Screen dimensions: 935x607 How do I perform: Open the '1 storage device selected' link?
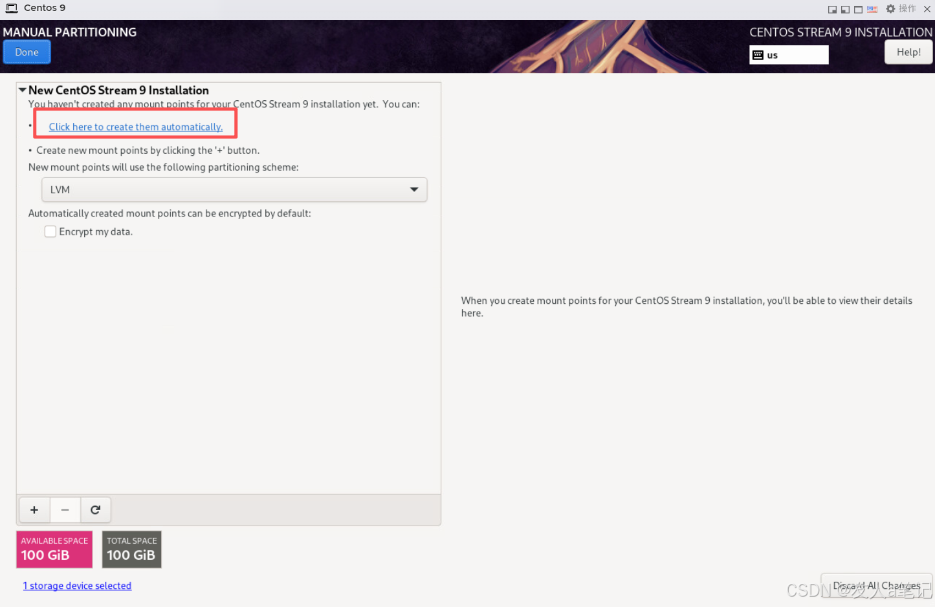pos(77,586)
